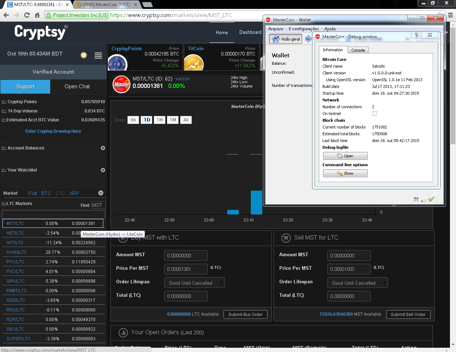This screenshot has width=456, height=352.
Task: Click the Sell MST for LTC tag icon
Action: pyautogui.click(x=286, y=238)
